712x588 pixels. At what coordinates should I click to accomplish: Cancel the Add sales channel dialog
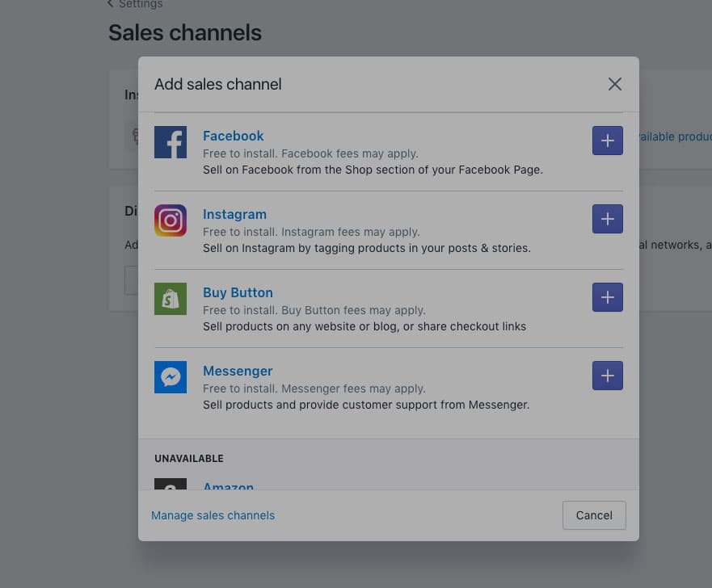click(x=594, y=515)
